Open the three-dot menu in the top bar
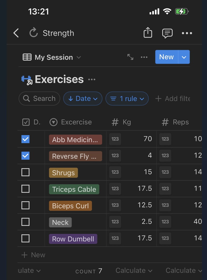The height and width of the screenshot is (280, 207). click(187, 33)
